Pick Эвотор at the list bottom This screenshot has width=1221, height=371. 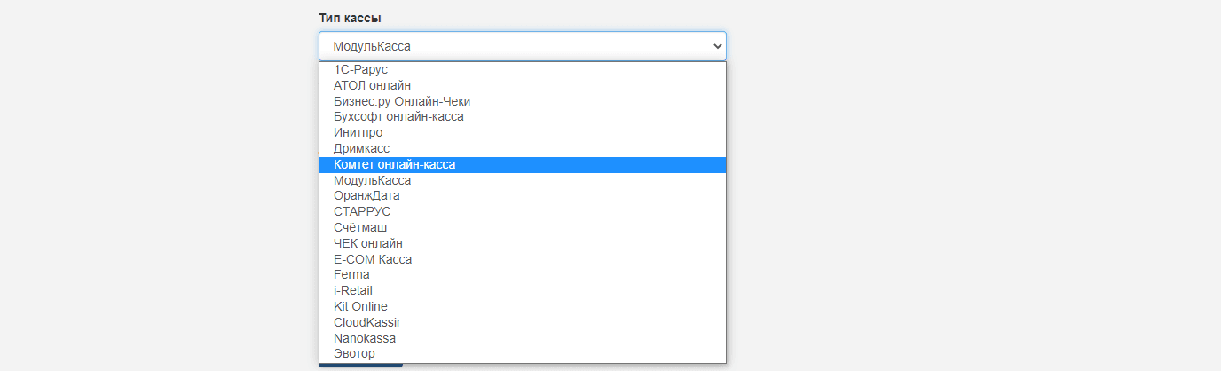tap(354, 353)
